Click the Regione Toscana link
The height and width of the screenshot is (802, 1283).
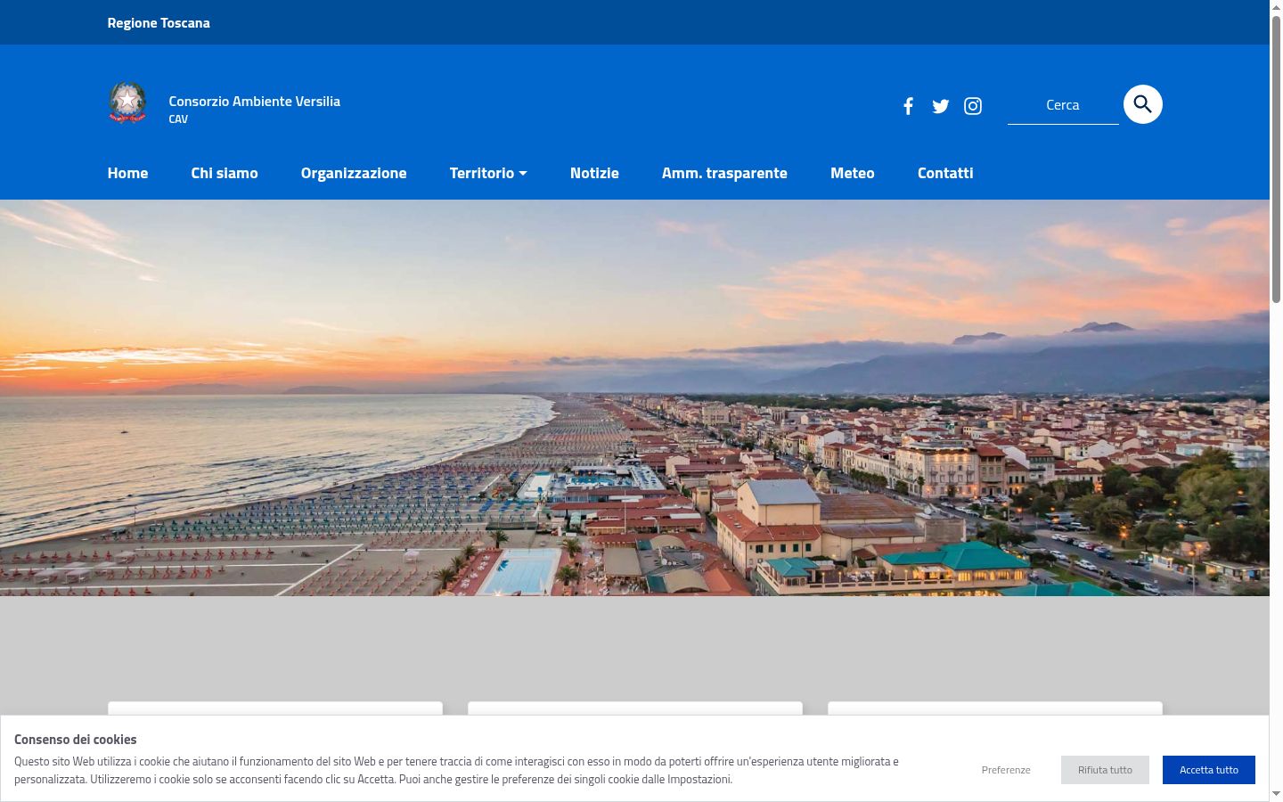[x=159, y=23]
